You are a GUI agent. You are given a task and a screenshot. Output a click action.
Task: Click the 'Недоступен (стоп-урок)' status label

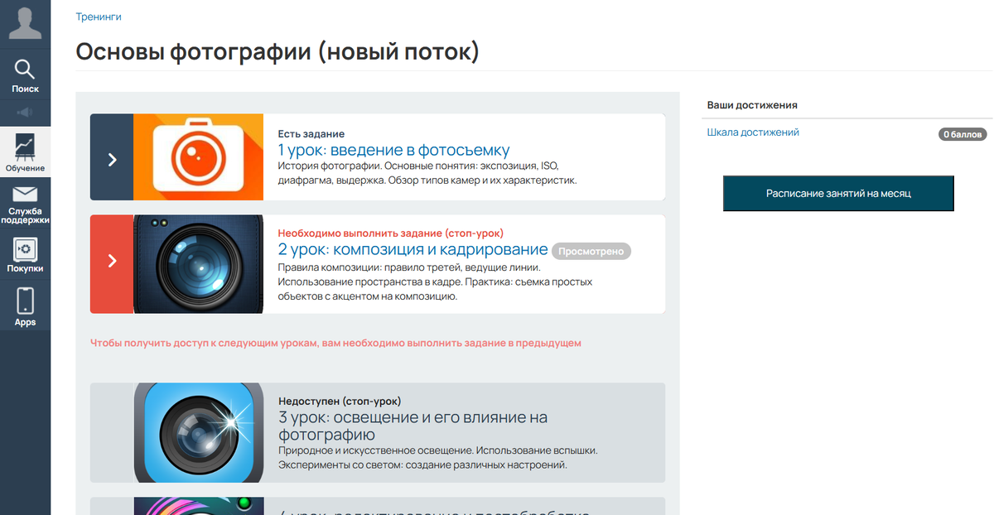point(339,401)
